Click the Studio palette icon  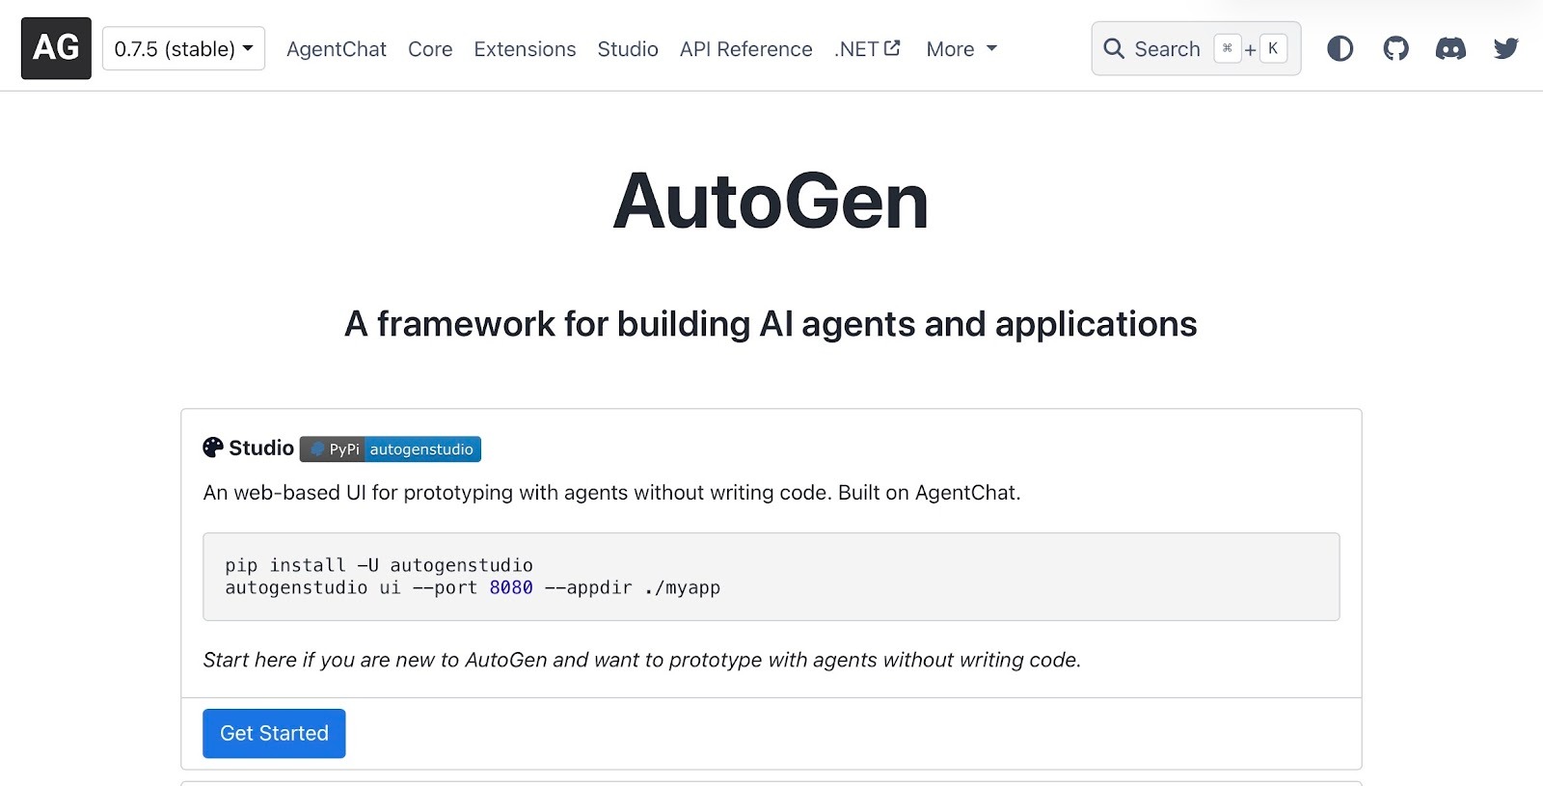(x=213, y=447)
